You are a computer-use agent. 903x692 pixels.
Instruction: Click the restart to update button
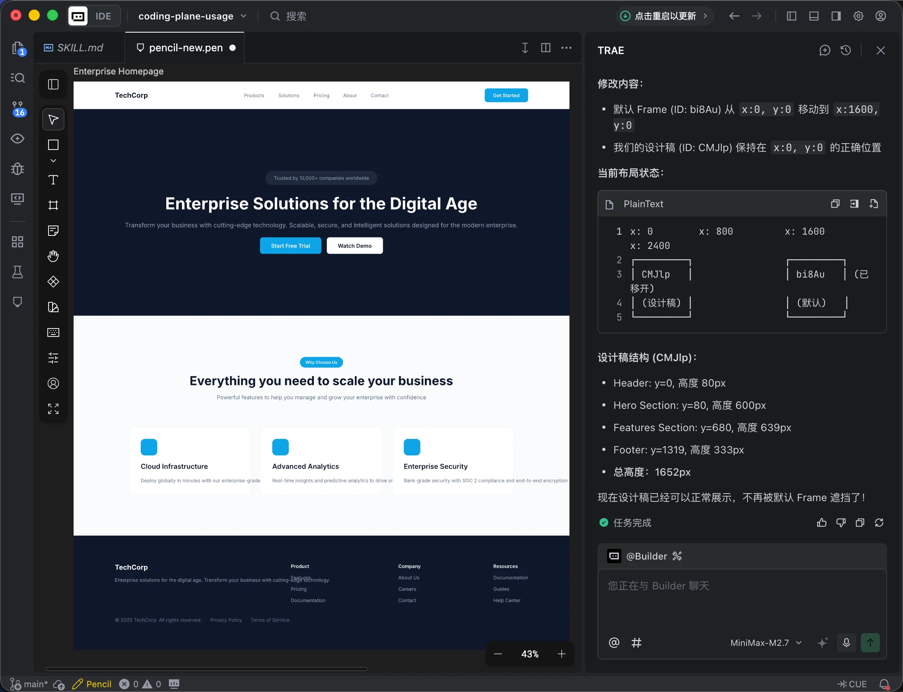[x=664, y=16]
